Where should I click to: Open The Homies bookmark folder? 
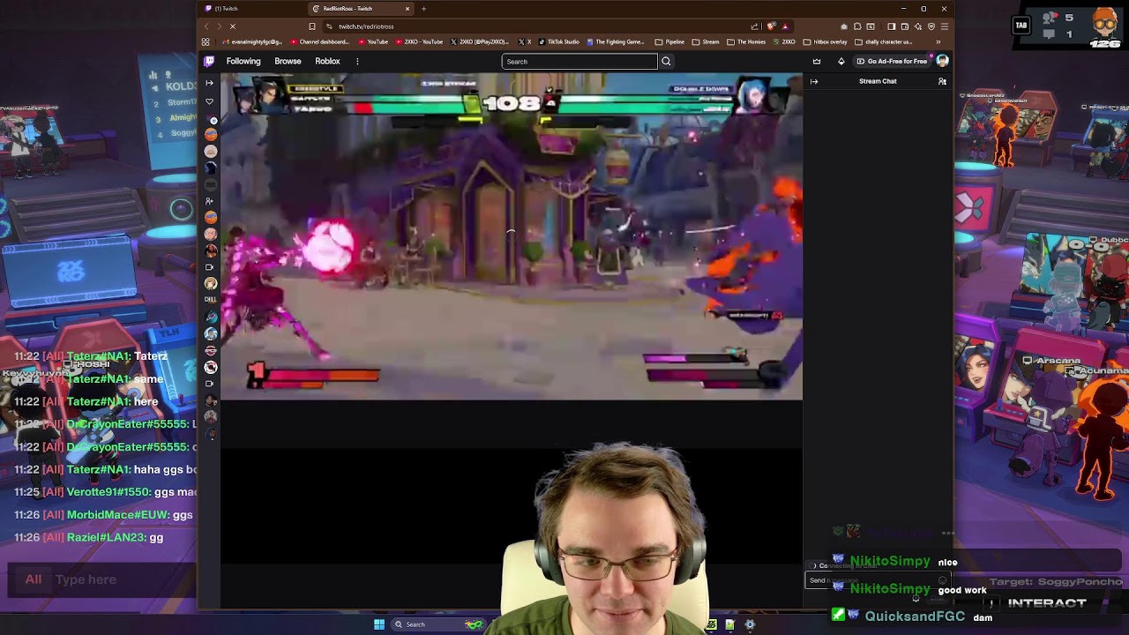click(x=746, y=41)
